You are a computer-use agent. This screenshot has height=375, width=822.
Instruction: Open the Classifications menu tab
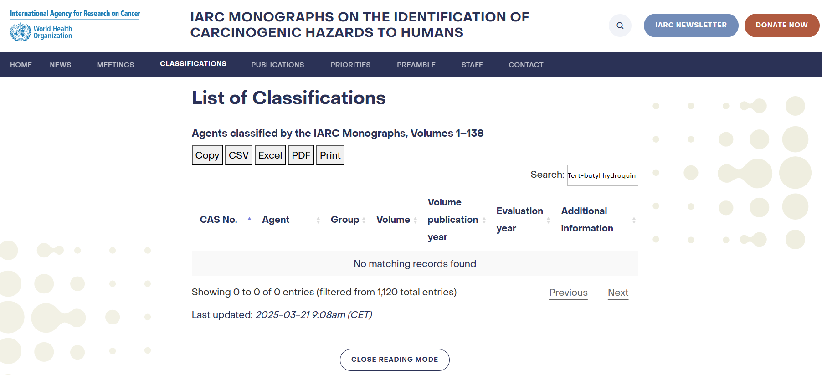pyautogui.click(x=193, y=64)
